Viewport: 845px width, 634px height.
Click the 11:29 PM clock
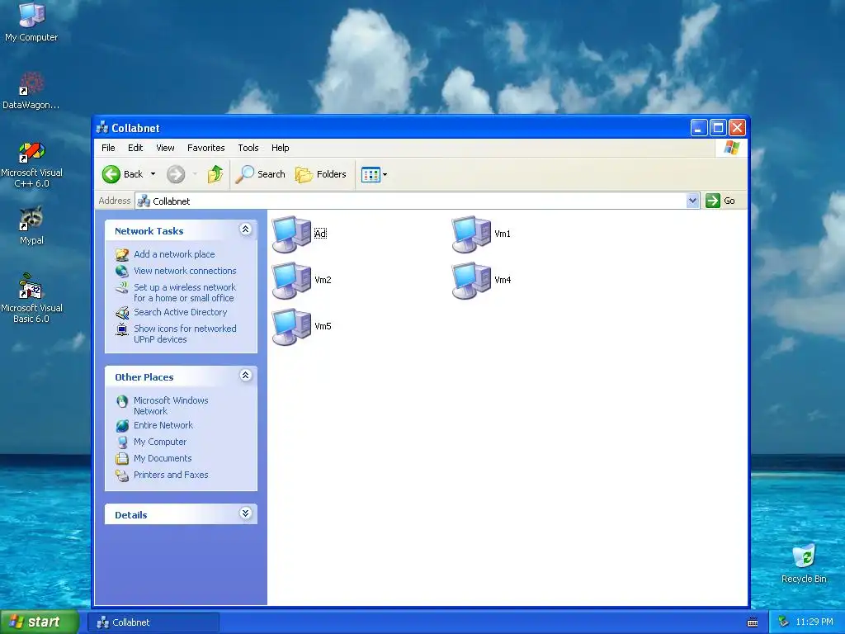click(814, 622)
